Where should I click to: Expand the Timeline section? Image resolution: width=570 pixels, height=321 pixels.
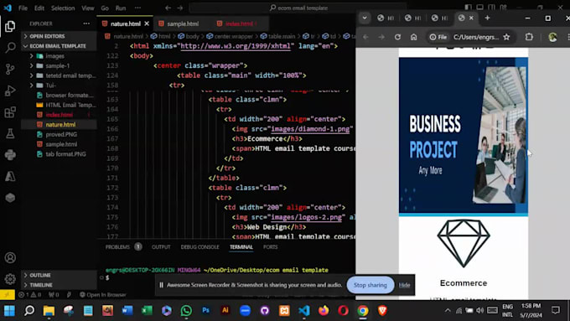coord(41,285)
